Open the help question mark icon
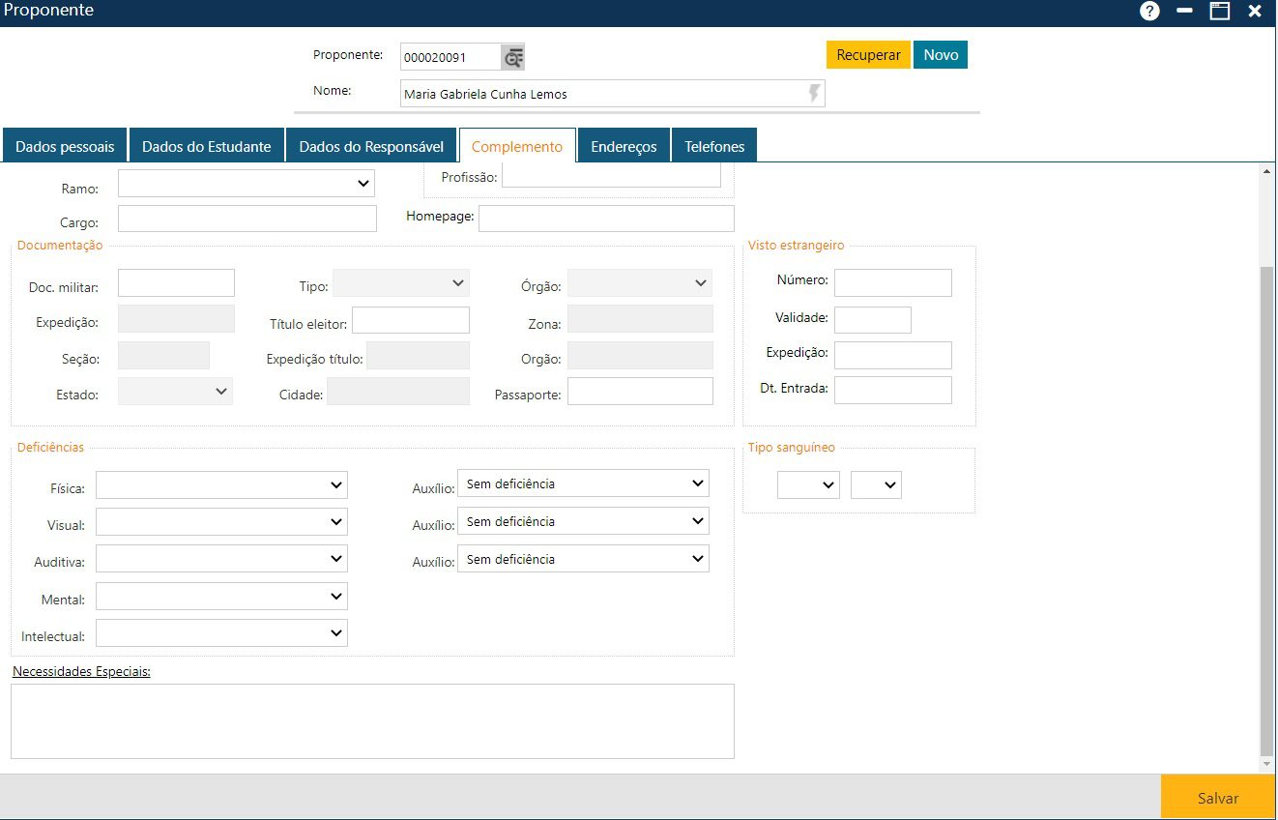 tap(1149, 12)
